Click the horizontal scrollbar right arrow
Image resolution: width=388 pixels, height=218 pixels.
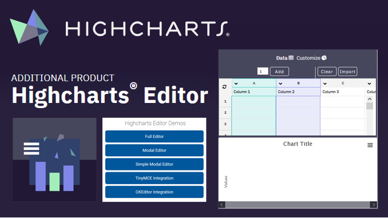point(374,205)
